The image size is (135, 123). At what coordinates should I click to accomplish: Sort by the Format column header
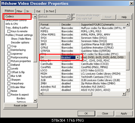(50, 25)
